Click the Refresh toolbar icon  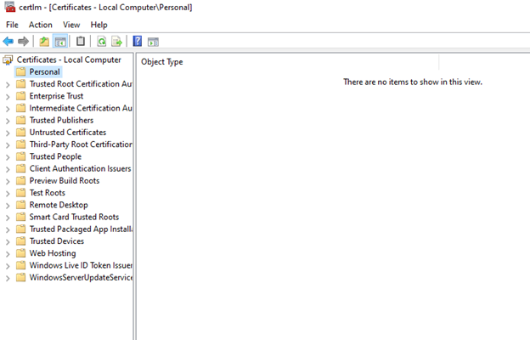(101, 41)
